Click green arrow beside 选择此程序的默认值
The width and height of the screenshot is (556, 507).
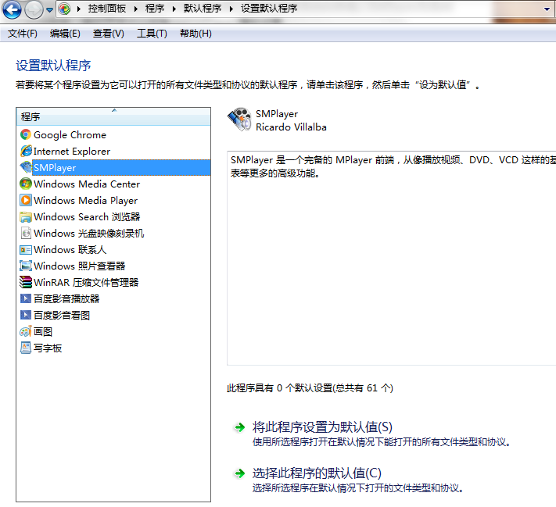[240, 473]
